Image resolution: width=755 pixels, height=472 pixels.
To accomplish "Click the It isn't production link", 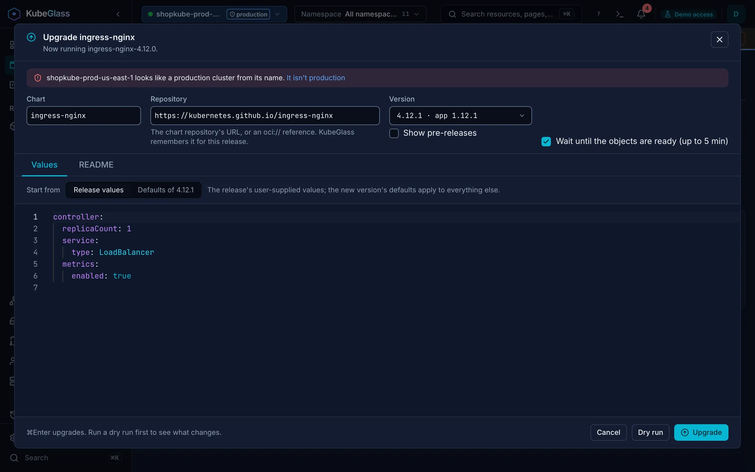I will (x=316, y=78).
